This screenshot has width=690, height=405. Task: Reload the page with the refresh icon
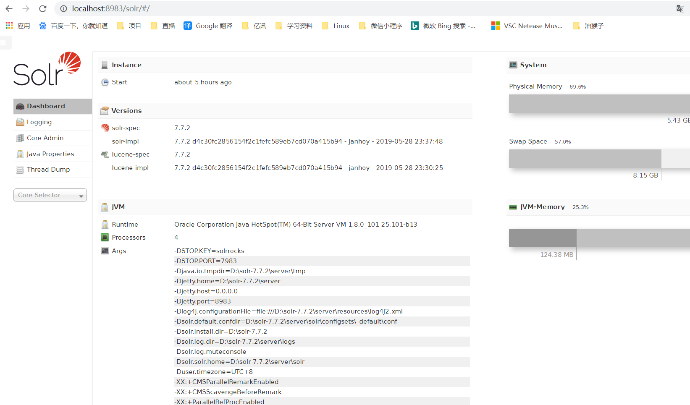[x=42, y=8]
